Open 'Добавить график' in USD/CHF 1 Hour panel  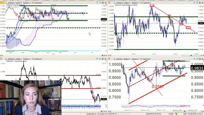pyautogui.click(x=14, y=59)
